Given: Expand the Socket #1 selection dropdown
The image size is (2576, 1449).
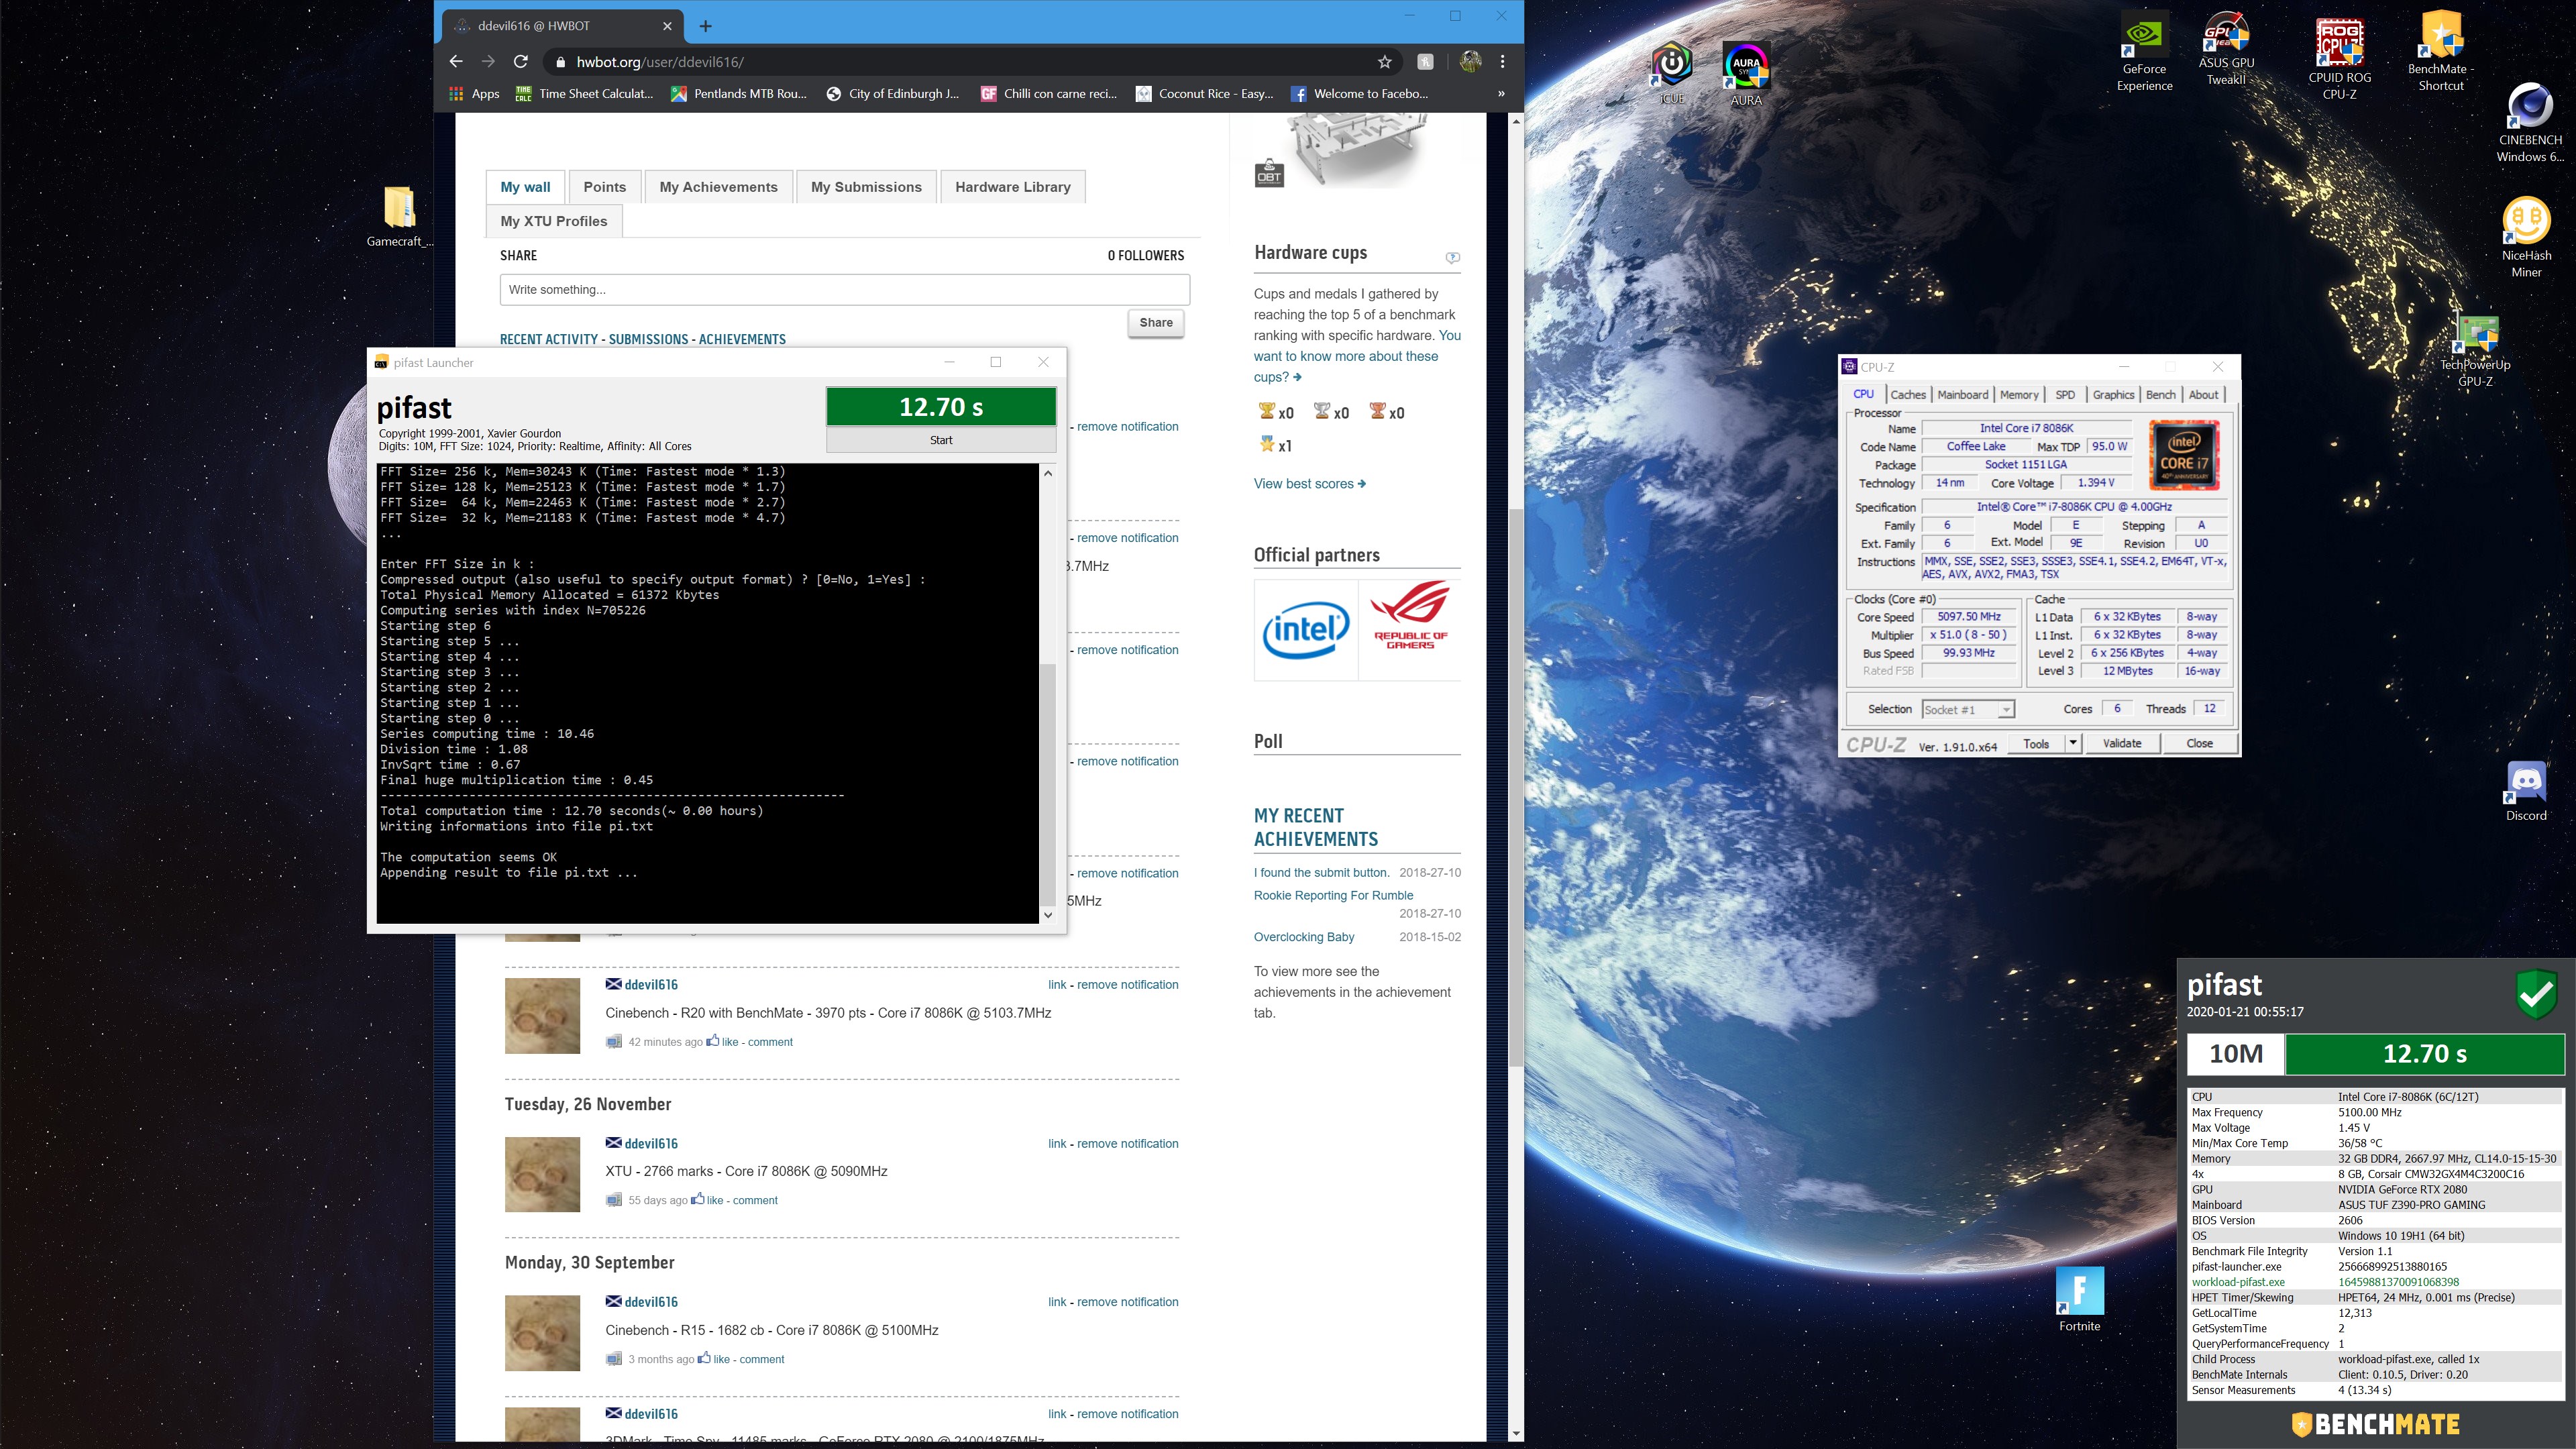Looking at the screenshot, I should tap(2005, 710).
